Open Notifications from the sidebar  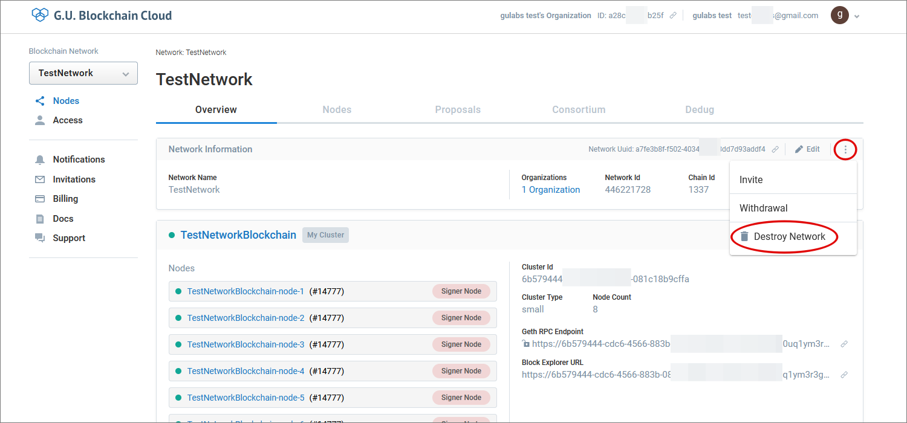(x=79, y=160)
